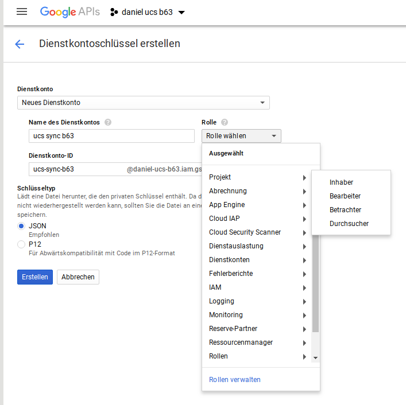
Task: Choose Bearbeiter role from submenu
Action: point(345,196)
